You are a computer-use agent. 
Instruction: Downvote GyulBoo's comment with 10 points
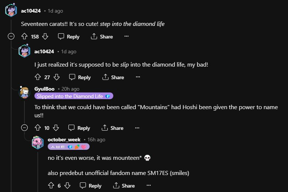pyautogui.click(x=56, y=128)
